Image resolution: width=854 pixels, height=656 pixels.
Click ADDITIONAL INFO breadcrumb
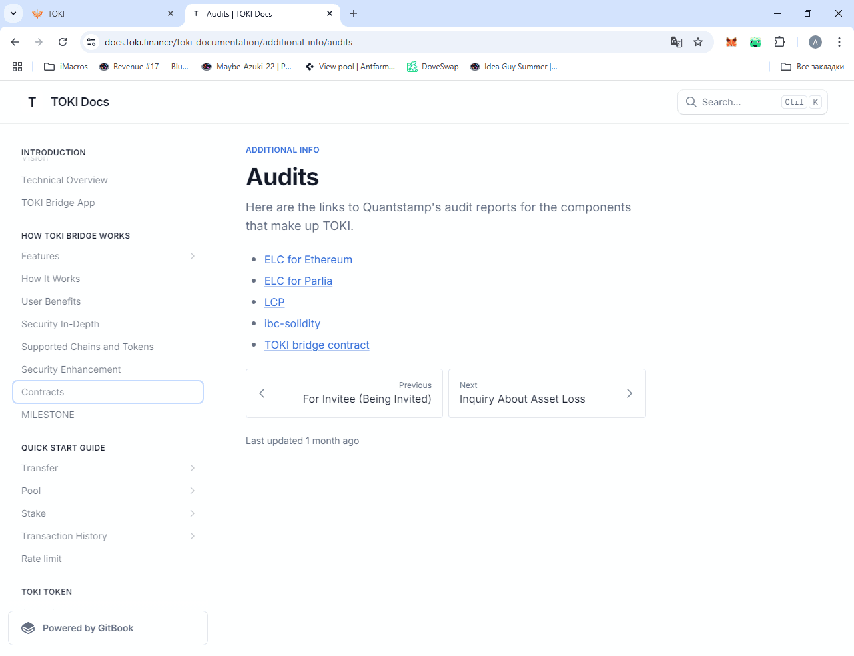point(282,150)
